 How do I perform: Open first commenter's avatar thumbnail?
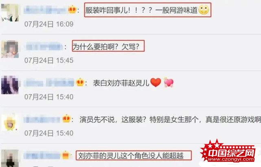10,13
